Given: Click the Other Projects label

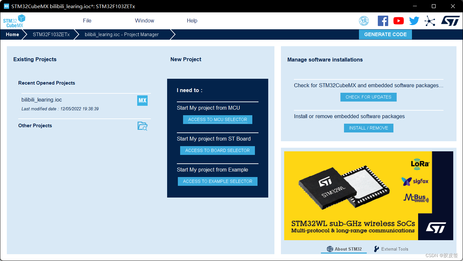Looking at the screenshot, I should point(35,126).
